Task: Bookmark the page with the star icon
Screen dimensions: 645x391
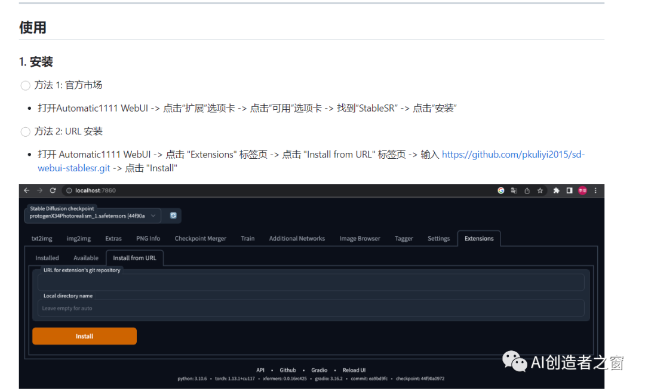Action: coord(540,190)
